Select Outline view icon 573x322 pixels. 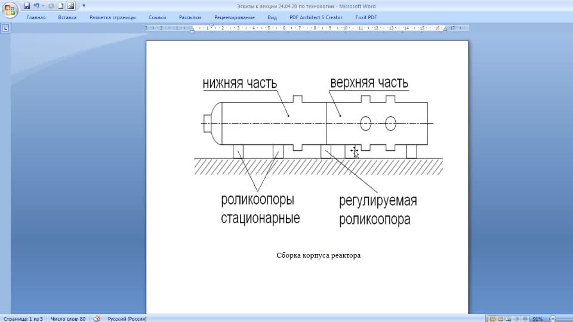517,318
